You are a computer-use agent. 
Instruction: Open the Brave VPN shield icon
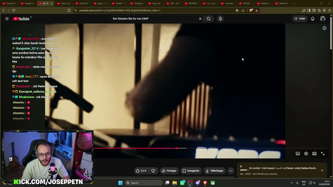324,10
